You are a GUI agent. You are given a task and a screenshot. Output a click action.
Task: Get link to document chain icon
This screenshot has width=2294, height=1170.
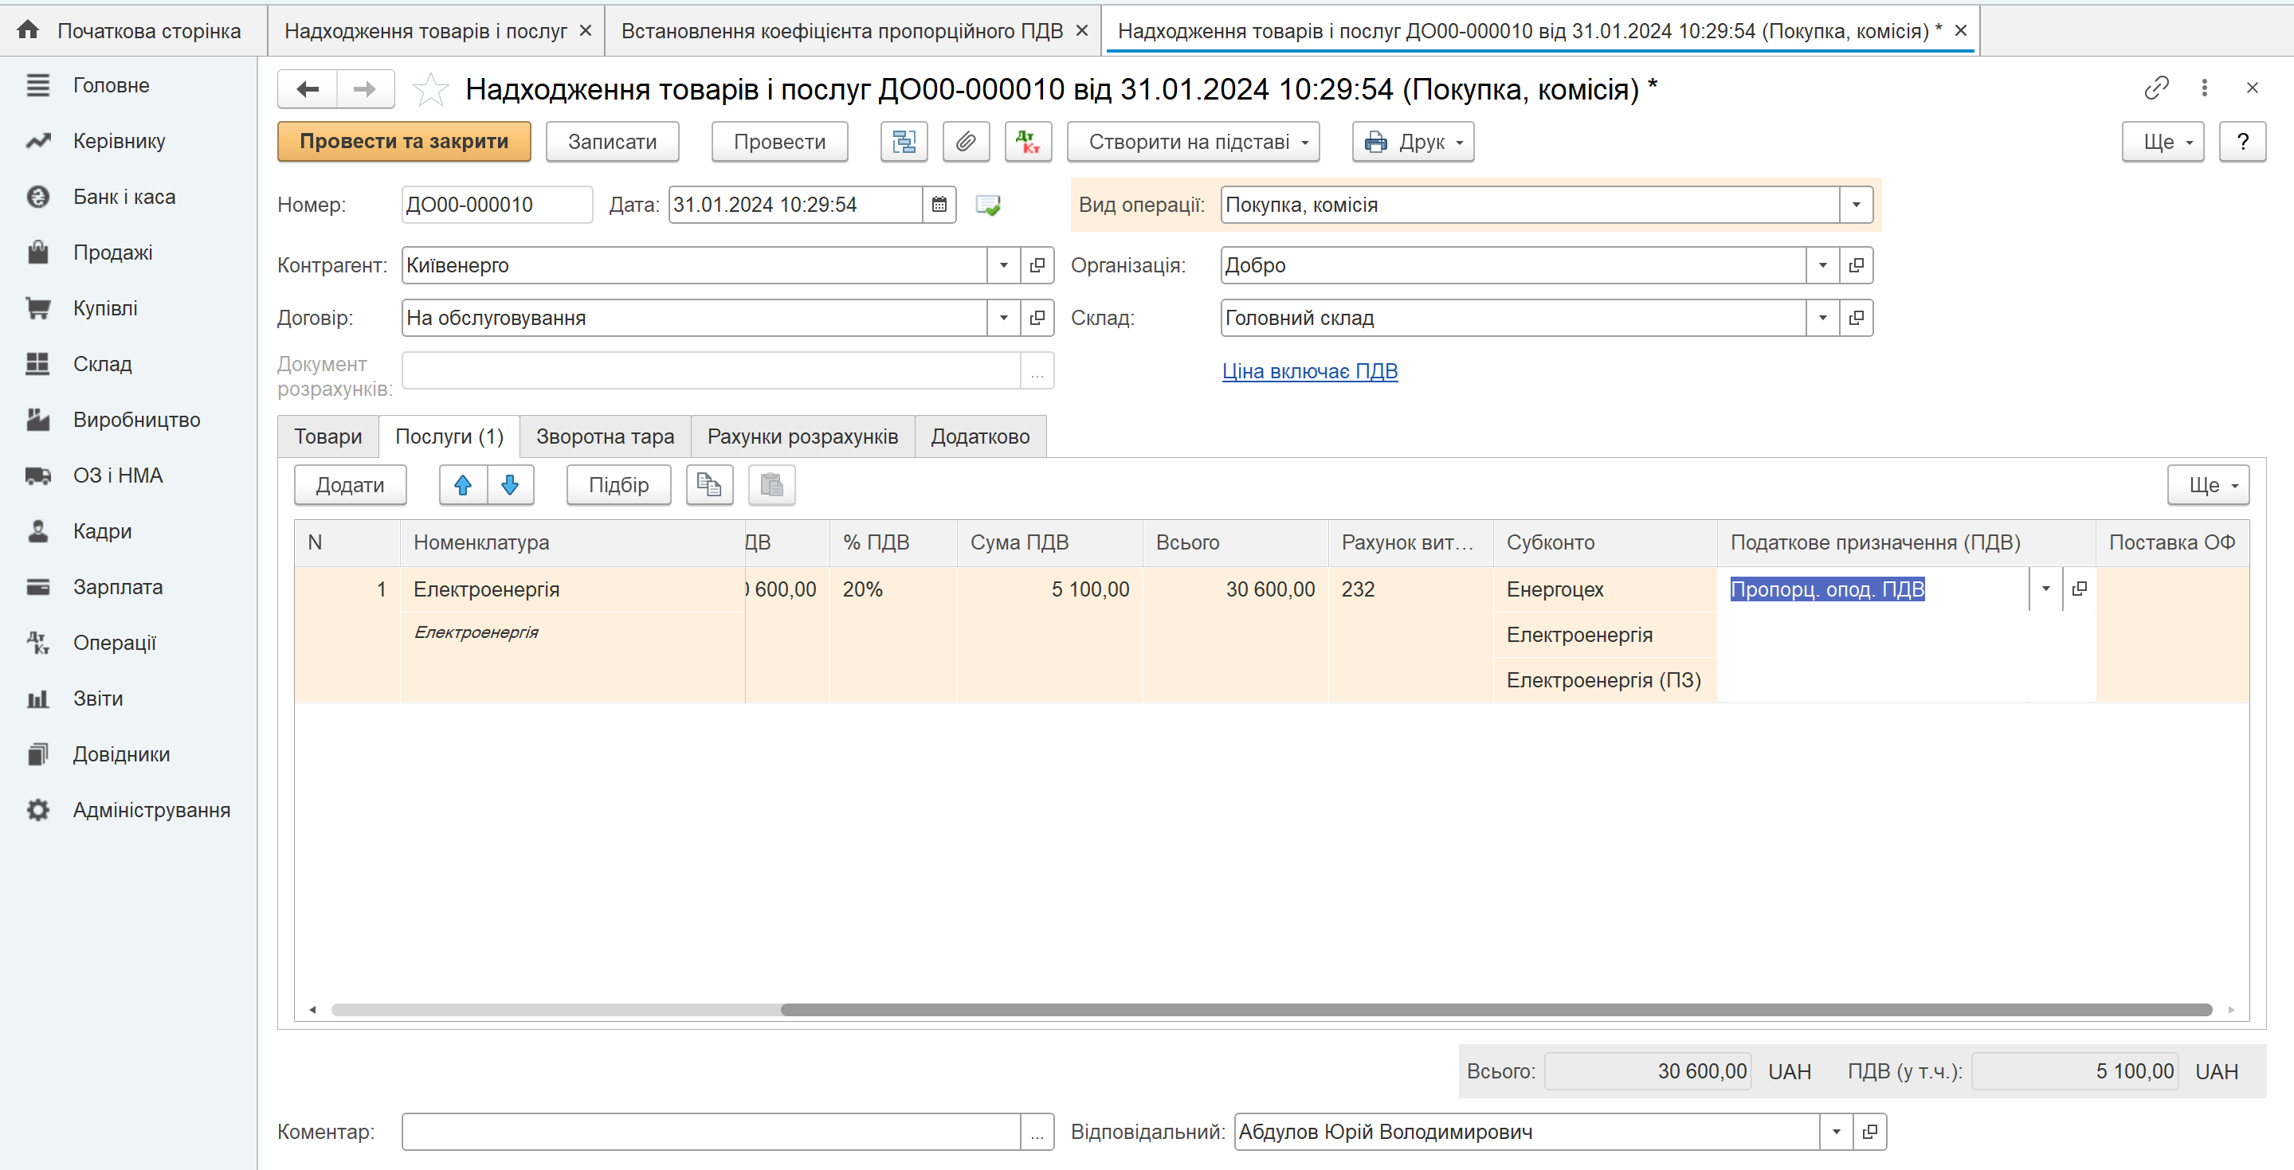(x=2156, y=88)
